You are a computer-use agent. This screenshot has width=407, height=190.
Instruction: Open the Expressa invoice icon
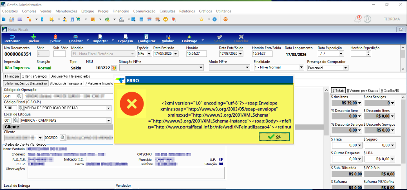point(125,36)
